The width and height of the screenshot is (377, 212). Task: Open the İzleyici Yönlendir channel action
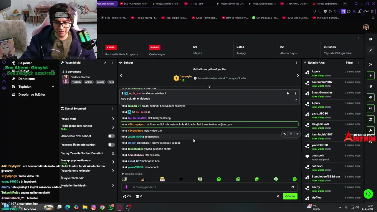pyautogui.click(x=72, y=178)
